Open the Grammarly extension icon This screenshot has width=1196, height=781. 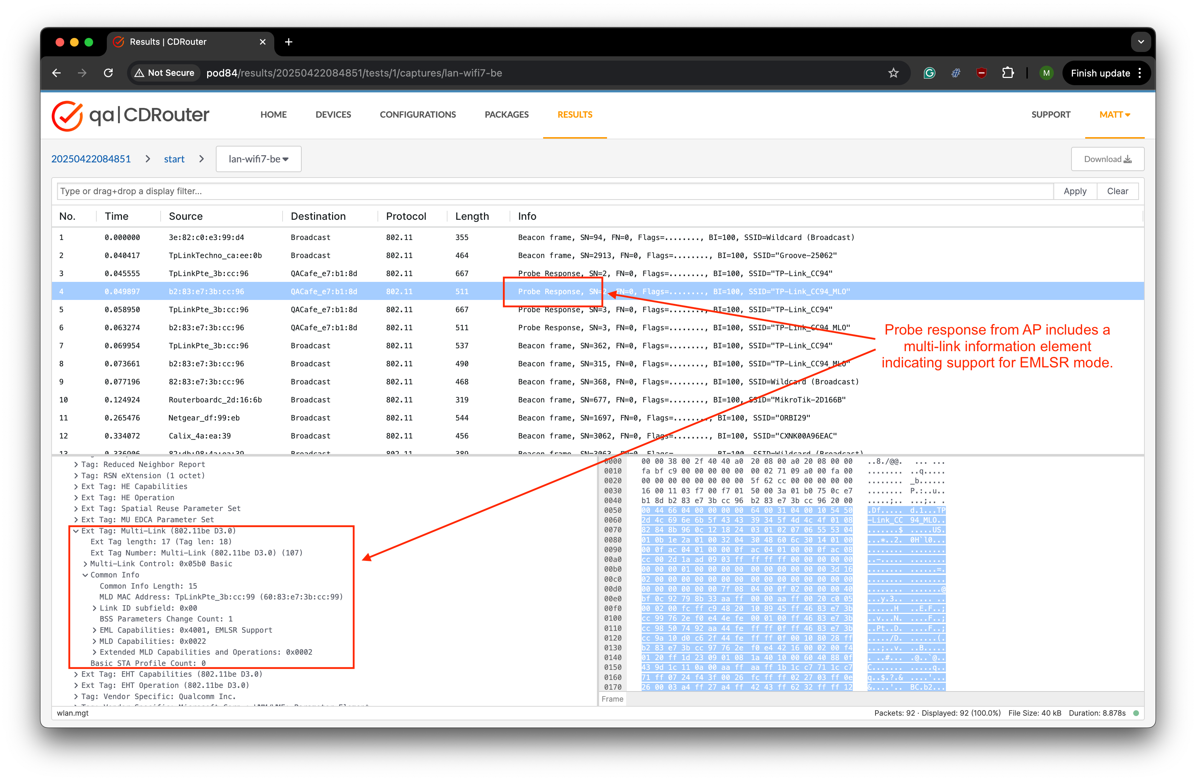click(x=929, y=73)
